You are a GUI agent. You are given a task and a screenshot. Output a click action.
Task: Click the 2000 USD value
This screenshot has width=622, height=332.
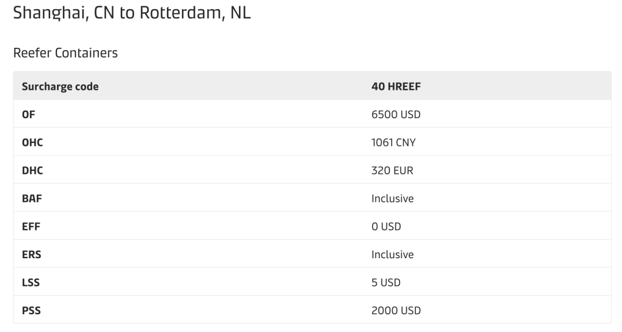[x=396, y=311]
